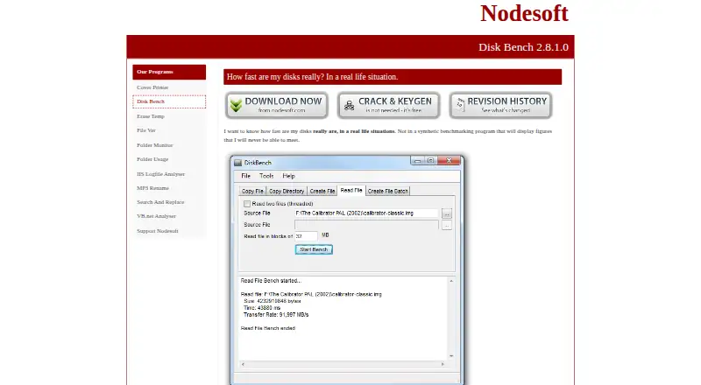Viewport: 701px width, 385px height.
Task: Click the output log scroll down arrow
Action: pyautogui.click(x=451, y=356)
